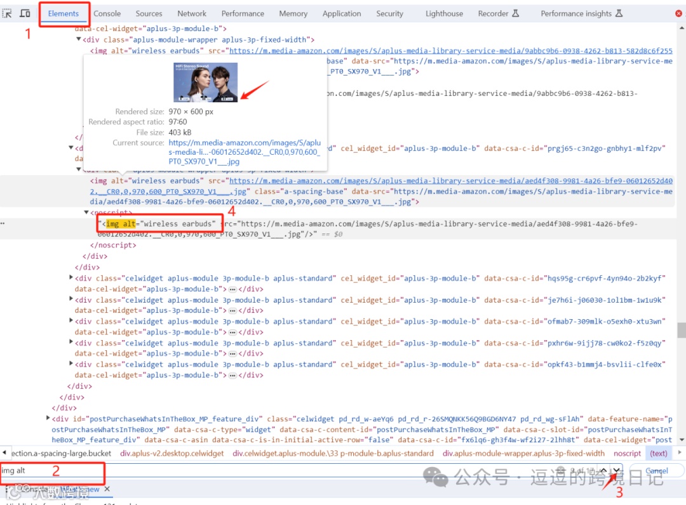686x505 pixels.
Task: Click the vertical scrollbar thumb
Action: click(682, 331)
